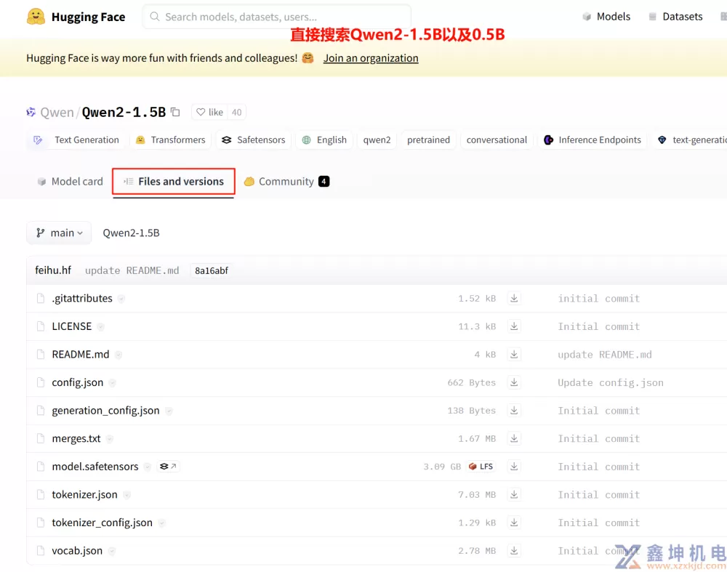Viewport: 727px width, 572px height.
Task: Open 'Update config.json' commit message
Action: pos(610,383)
